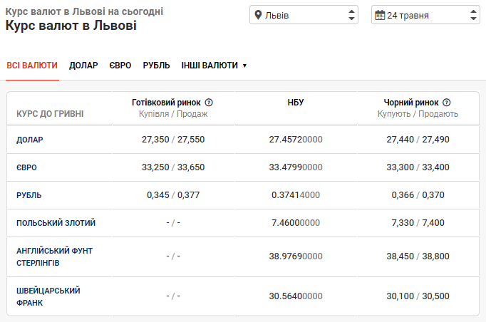
Task: Click the Чорний ринок column header
Action: click(x=411, y=103)
